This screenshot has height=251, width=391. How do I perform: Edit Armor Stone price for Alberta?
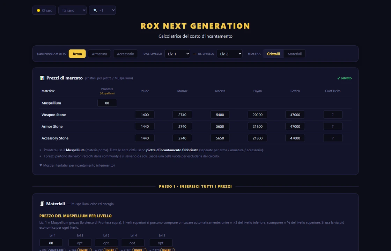tap(220, 127)
